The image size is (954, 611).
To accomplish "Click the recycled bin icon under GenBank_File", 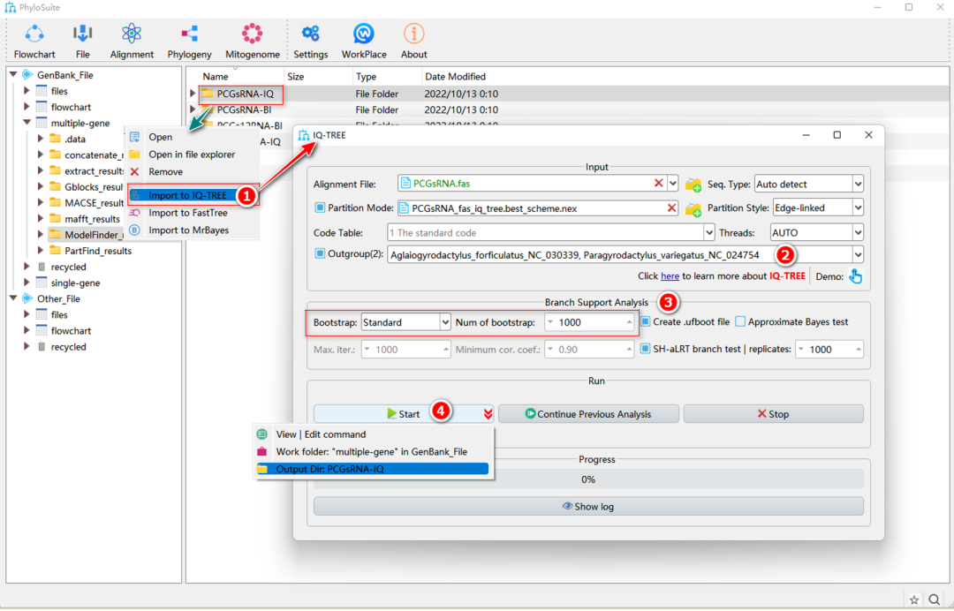I will click(42, 267).
